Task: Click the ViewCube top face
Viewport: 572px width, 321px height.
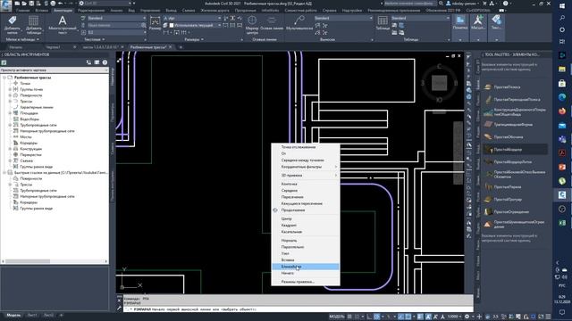Action: [x=439, y=83]
